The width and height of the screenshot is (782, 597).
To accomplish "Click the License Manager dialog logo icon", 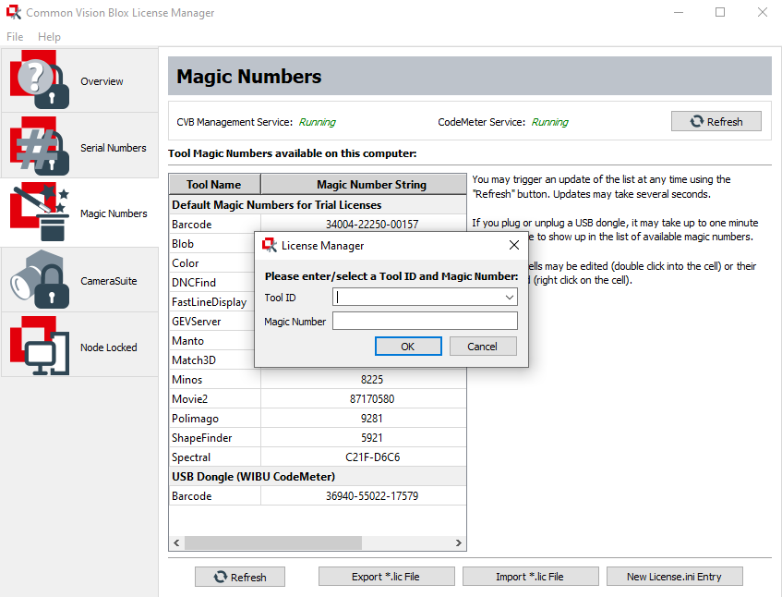I will tap(270, 245).
